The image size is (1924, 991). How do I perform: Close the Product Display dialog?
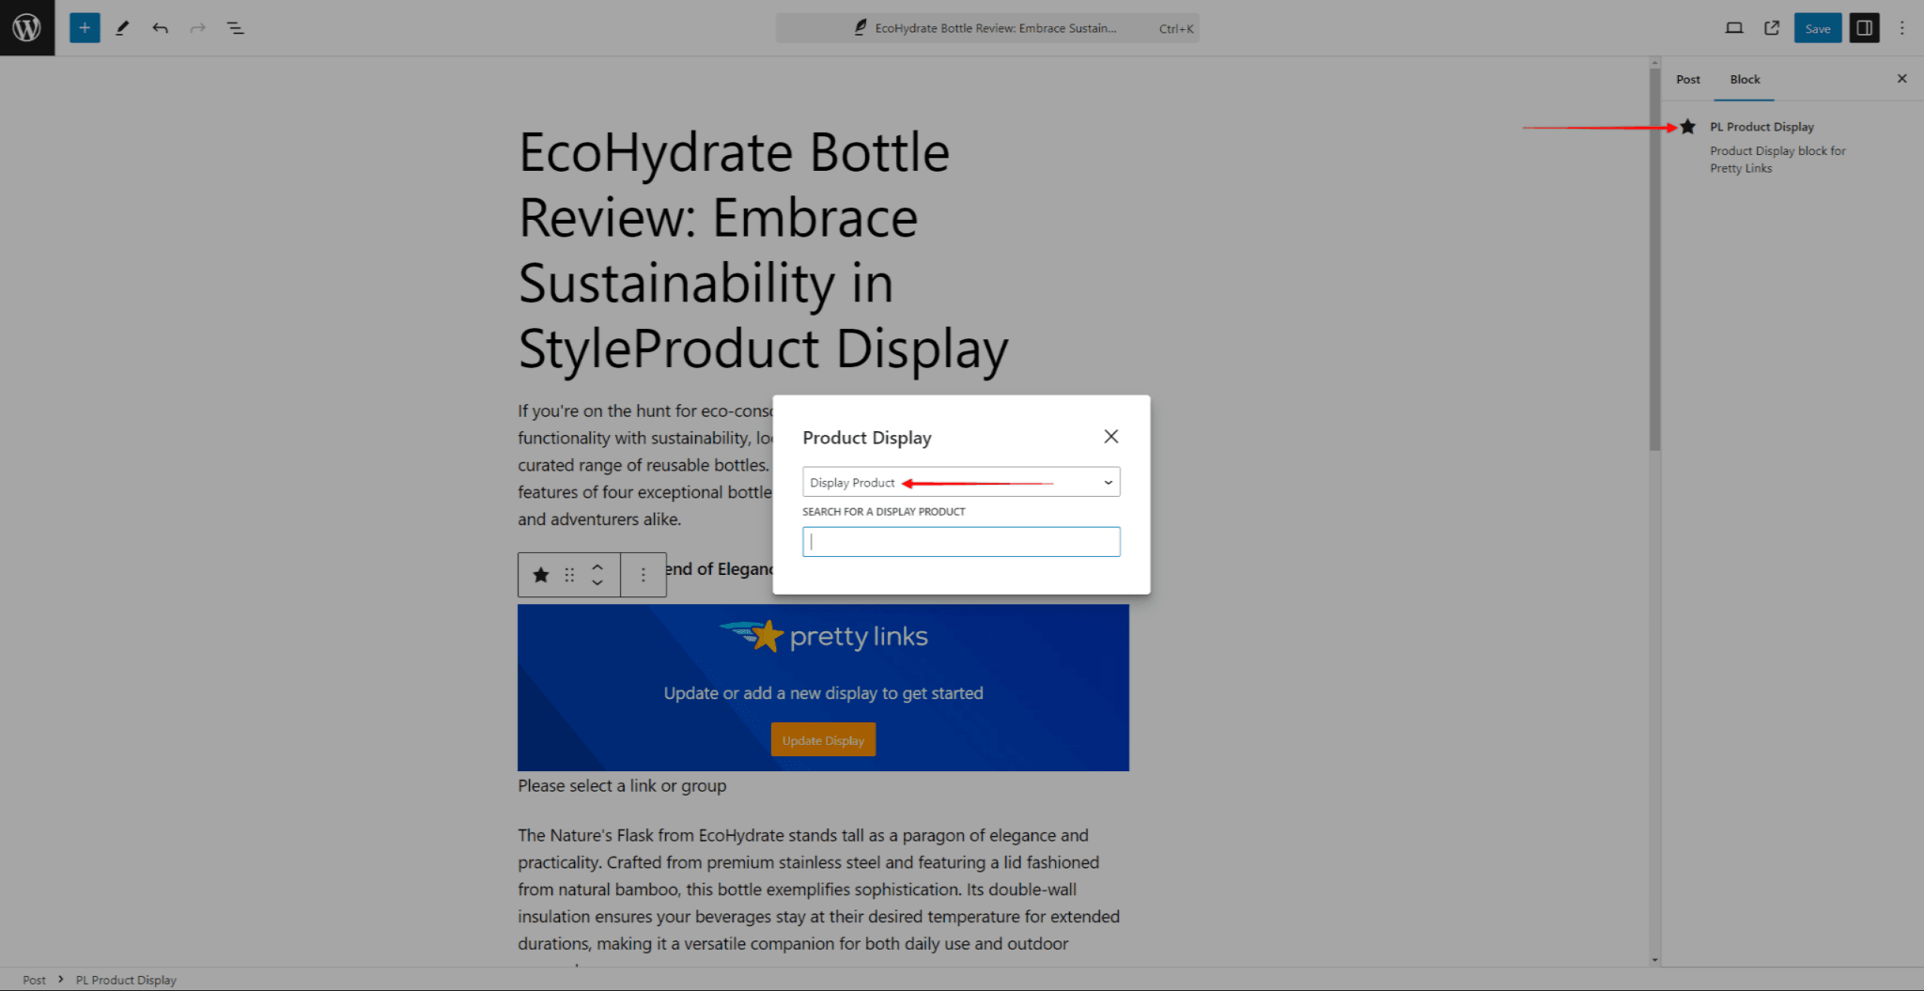(1110, 436)
